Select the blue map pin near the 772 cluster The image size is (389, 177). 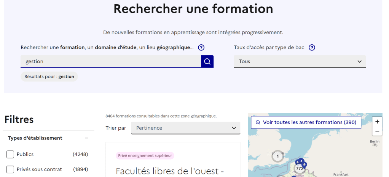click(x=304, y=164)
